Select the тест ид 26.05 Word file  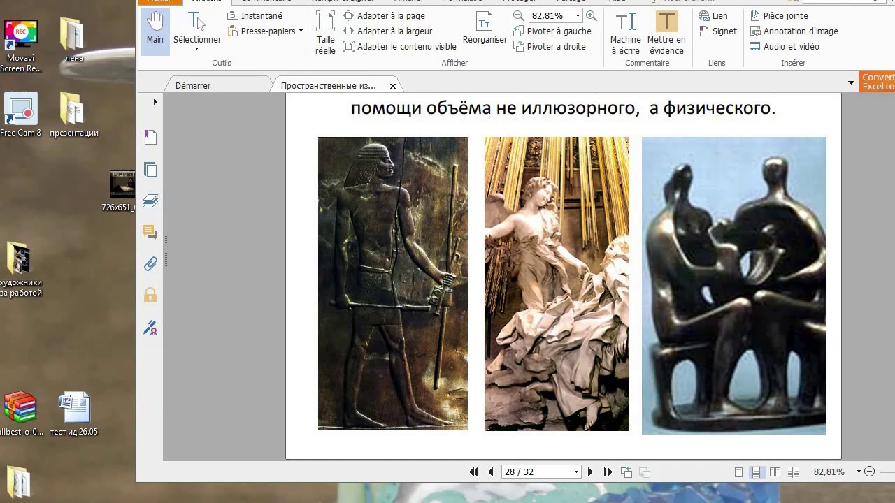click(x=74, y=414)
